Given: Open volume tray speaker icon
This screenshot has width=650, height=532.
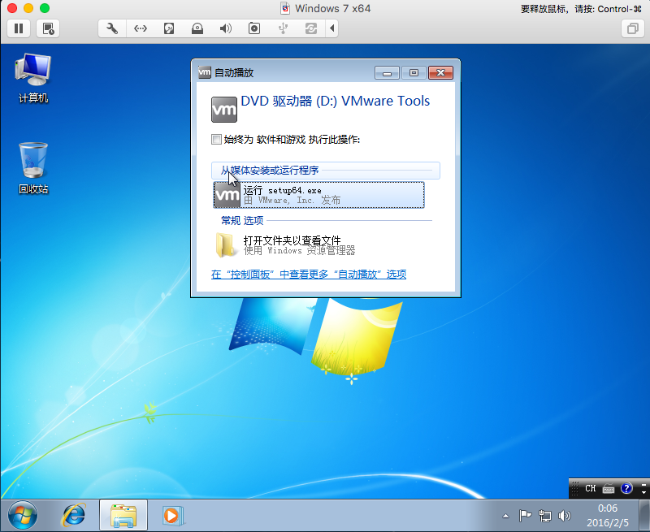Looking at the screenshot, I should click(564, 516).
